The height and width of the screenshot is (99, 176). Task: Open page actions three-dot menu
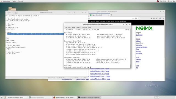pos(133,18)
